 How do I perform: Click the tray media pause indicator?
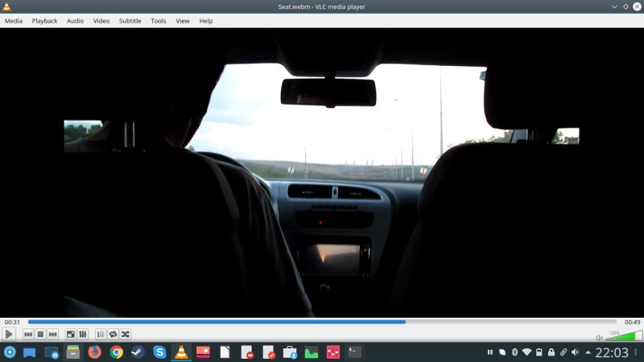pos(490,352)
